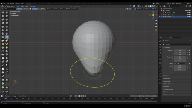192x108 pixels.
Task: Switch to Modeling workspace tab
Action: 35,4
